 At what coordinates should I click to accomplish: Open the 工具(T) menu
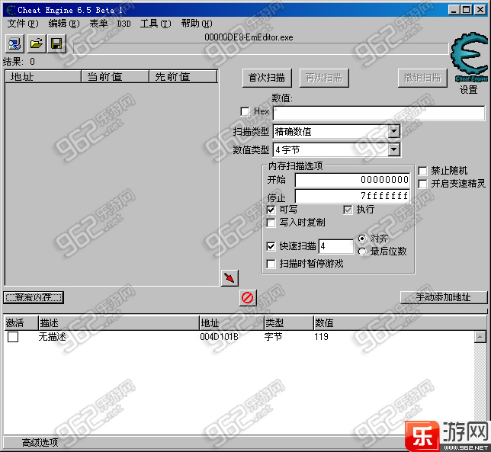156,24
